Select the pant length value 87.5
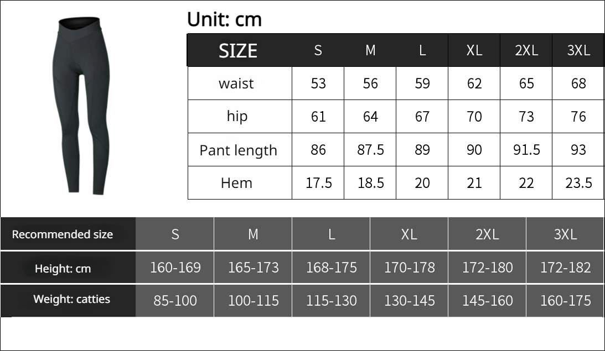605x351 pixels. (x=370, y=150)
